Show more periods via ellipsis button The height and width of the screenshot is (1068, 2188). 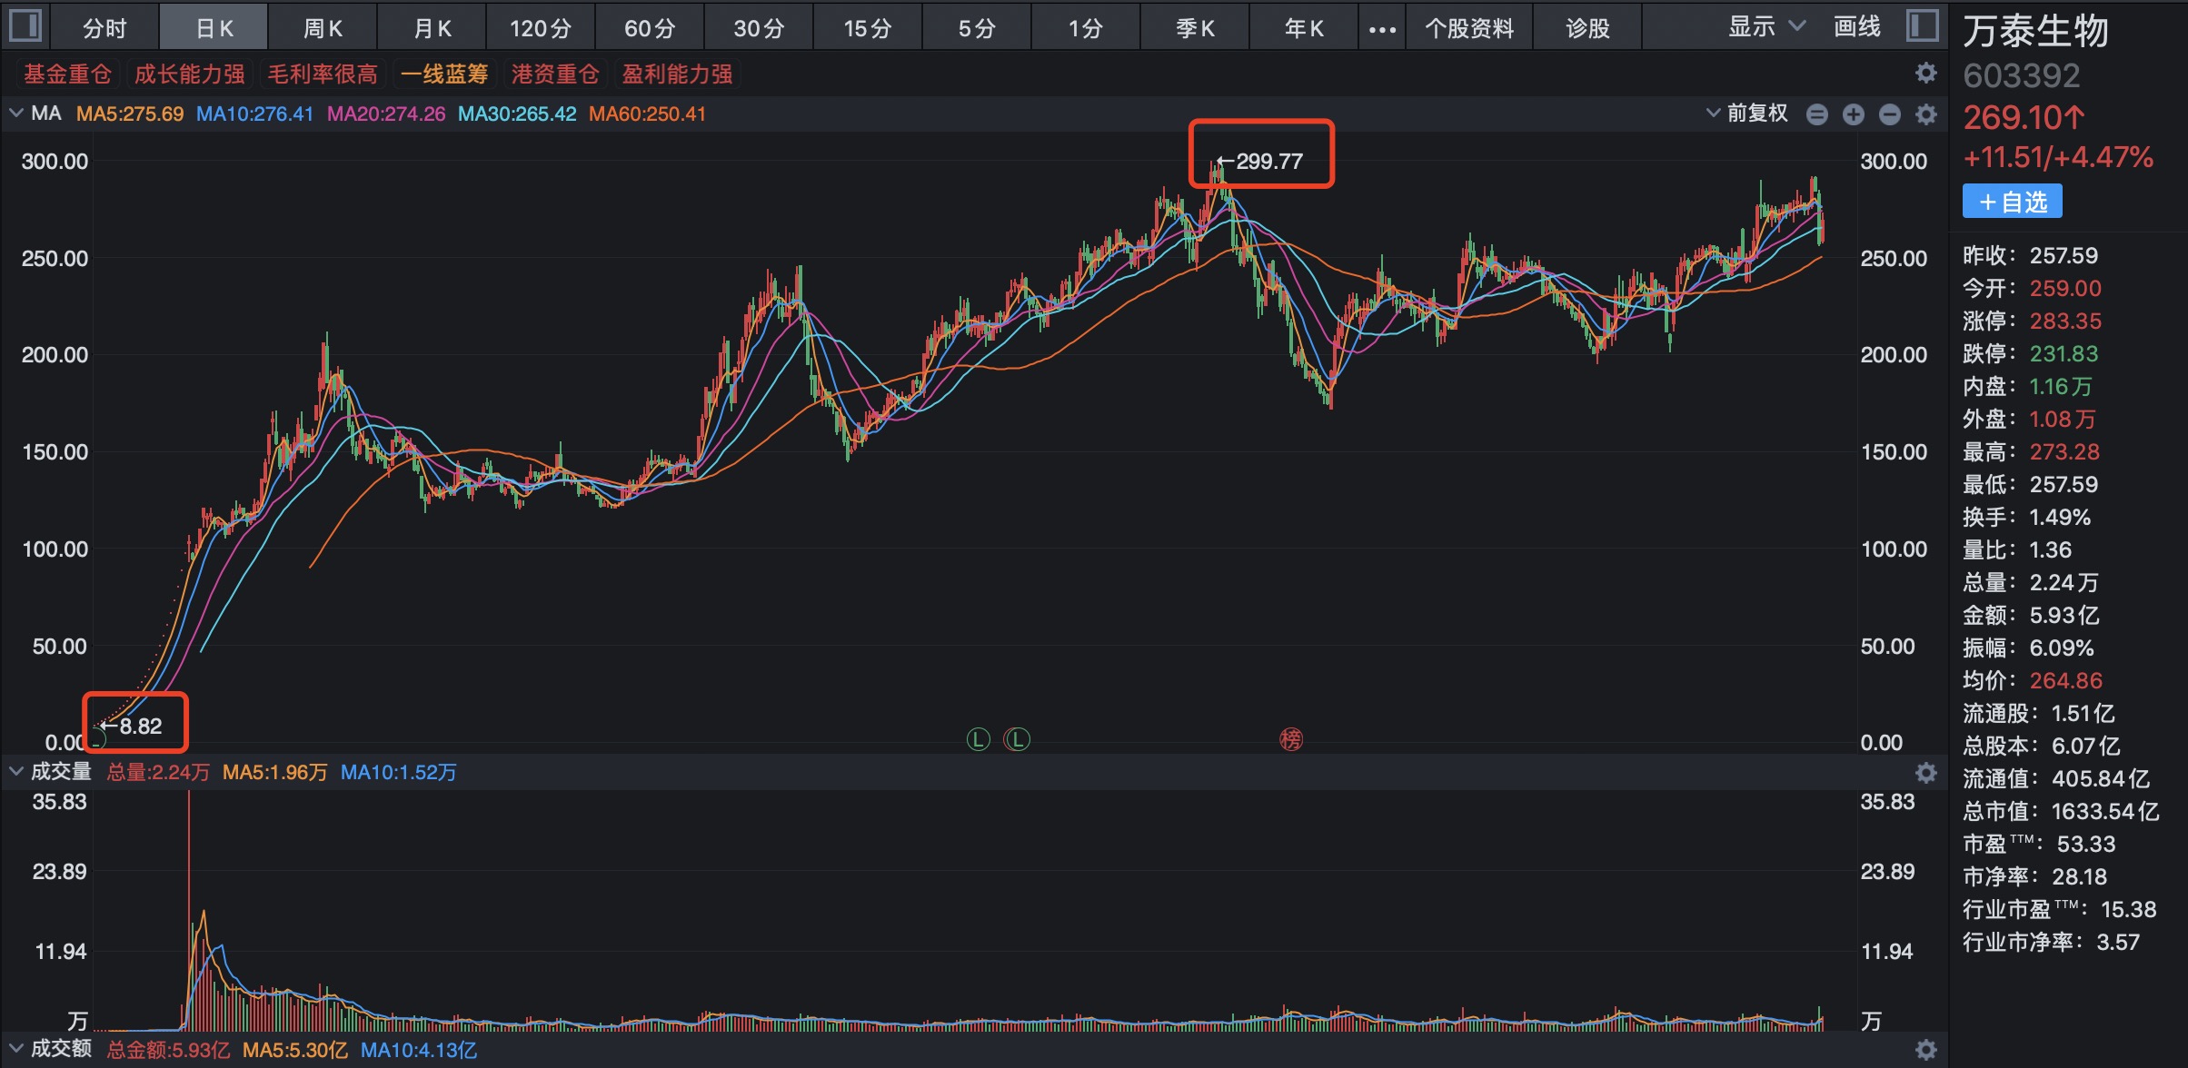coord(1381,29)
